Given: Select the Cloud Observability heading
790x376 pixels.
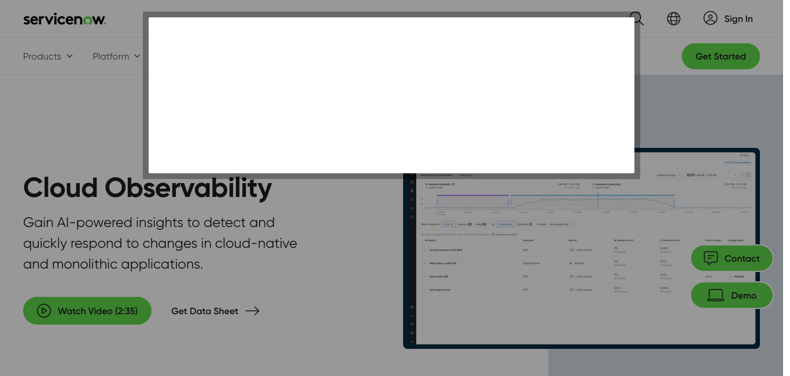Looking at the screenshot, I should [147, 188].
